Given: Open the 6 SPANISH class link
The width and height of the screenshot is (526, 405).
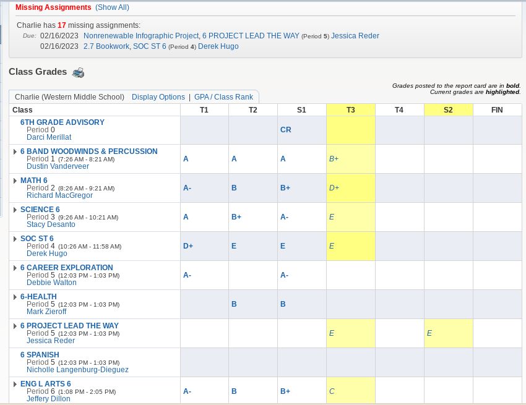Looking at the screenshot, I should pyautogui.click(x=40, y=355).
